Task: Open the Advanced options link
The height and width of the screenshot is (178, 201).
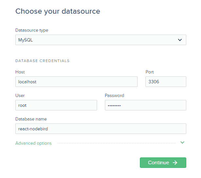Action: [x=33, y=143]
